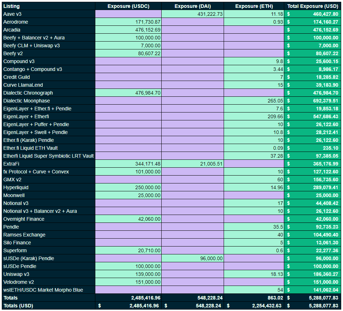Click the Moonwell listing name
The image size is (343, 311).
pyautogui.click(x=48, y=195)
